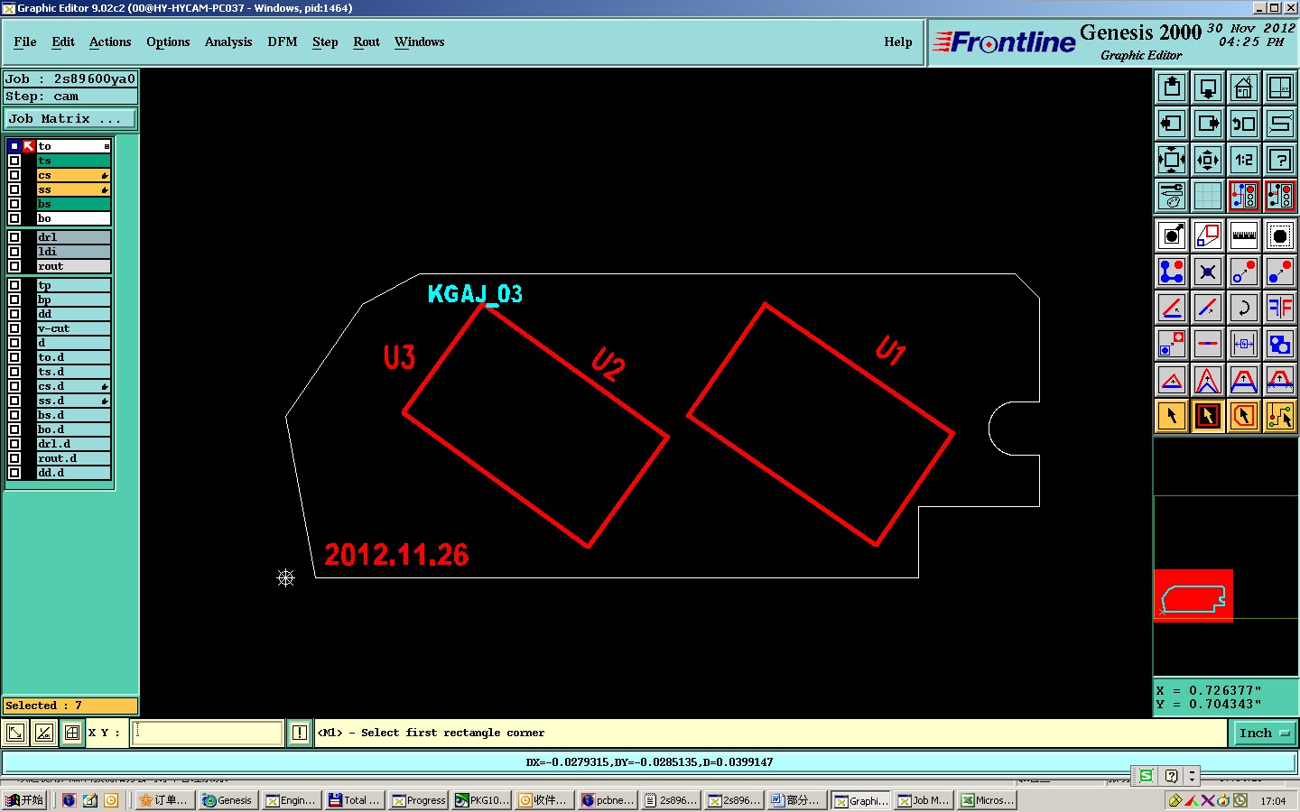
Task: Select the ss.d layer name
Action: [x=73, y=401]
